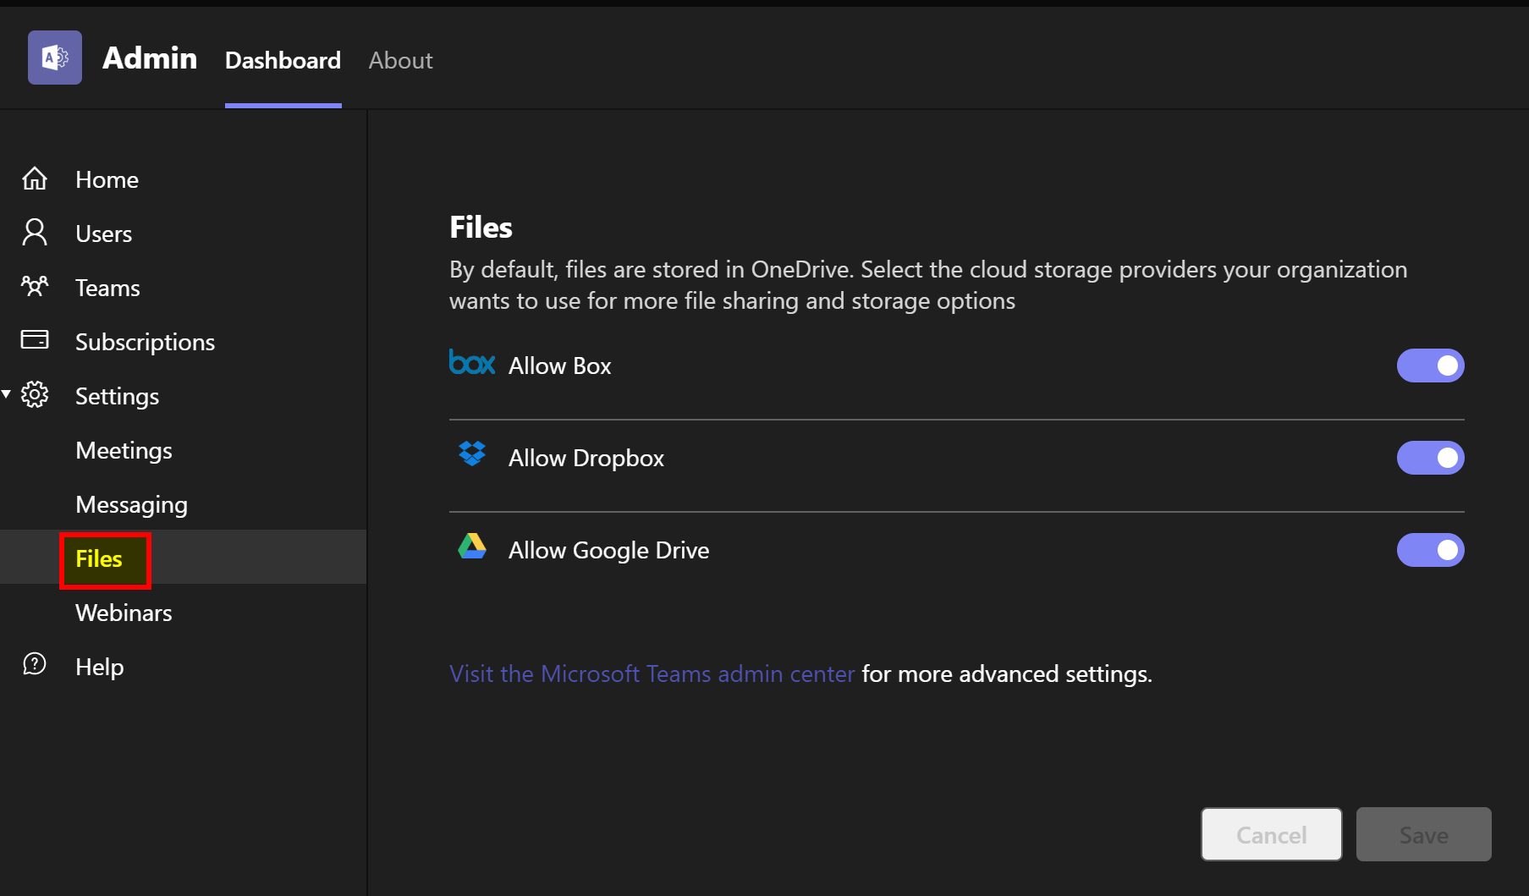Open Meetings settings in sidebar

tap(124, 450)
